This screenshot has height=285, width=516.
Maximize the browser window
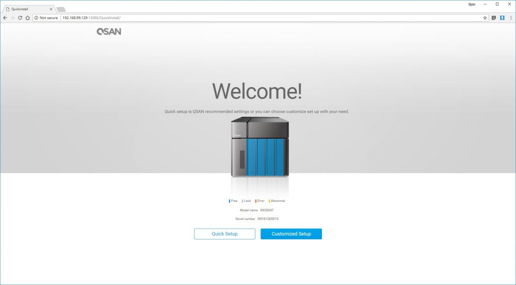click(497, 4)
